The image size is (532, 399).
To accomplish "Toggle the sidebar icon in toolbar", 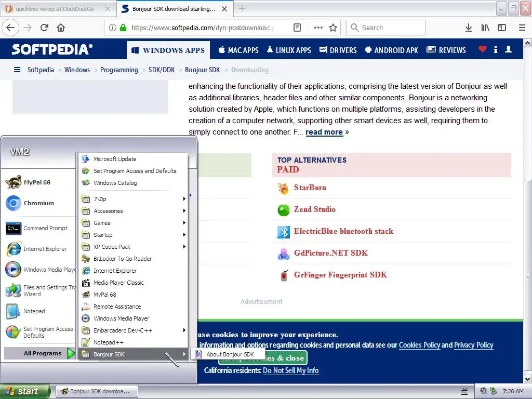I will pyautogui.click(x=502, y=28).
